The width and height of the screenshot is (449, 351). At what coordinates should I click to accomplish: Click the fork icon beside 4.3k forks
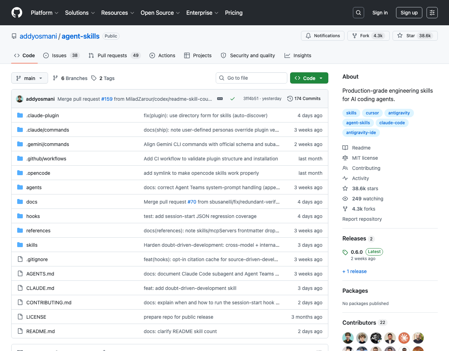point(345,209)
